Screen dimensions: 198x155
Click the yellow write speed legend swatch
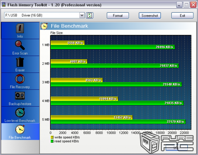pyautogui.click(x=52, y=137)
